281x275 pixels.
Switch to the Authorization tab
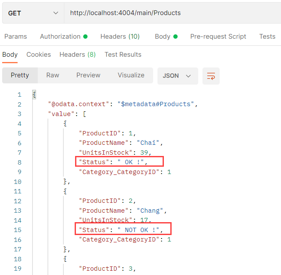point(63,37)
